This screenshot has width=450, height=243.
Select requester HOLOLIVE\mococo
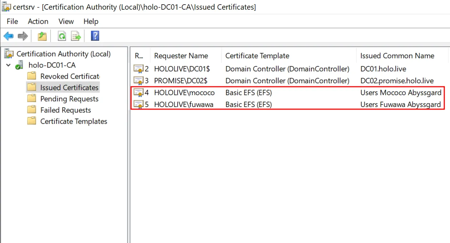pyautogui.click(x=184, y=93)
